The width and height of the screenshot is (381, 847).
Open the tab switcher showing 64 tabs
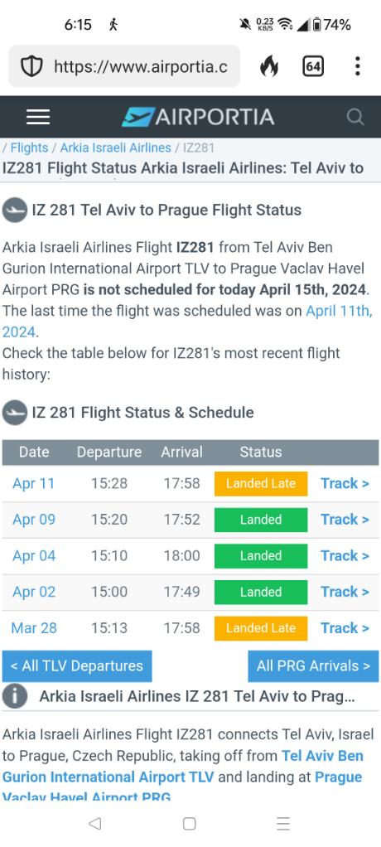click(x=313, y=66)
